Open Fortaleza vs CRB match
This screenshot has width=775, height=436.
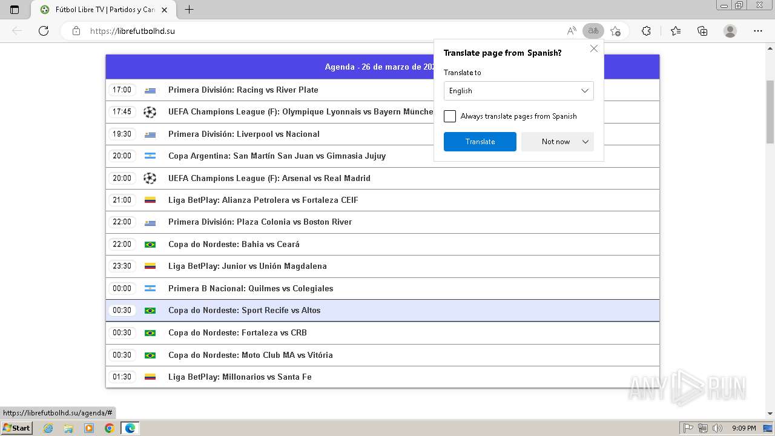[237, 332]
